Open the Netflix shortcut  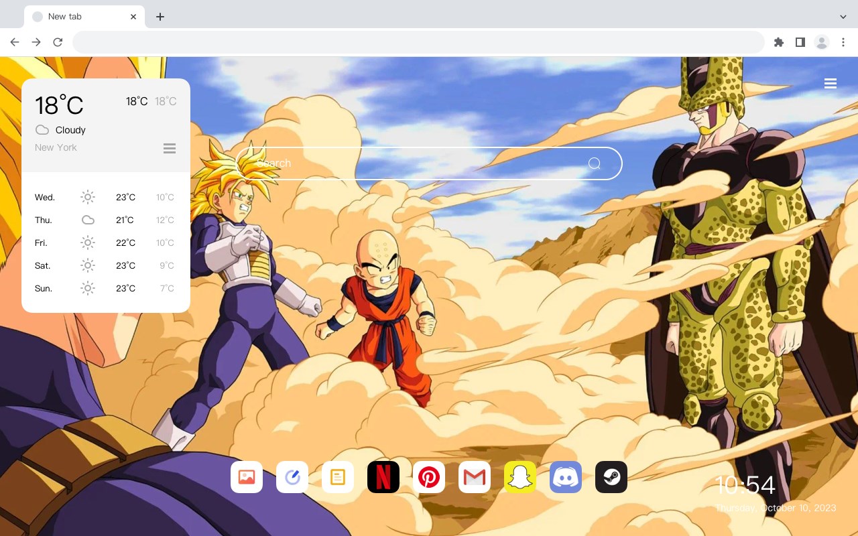click(x=383, y=477)
